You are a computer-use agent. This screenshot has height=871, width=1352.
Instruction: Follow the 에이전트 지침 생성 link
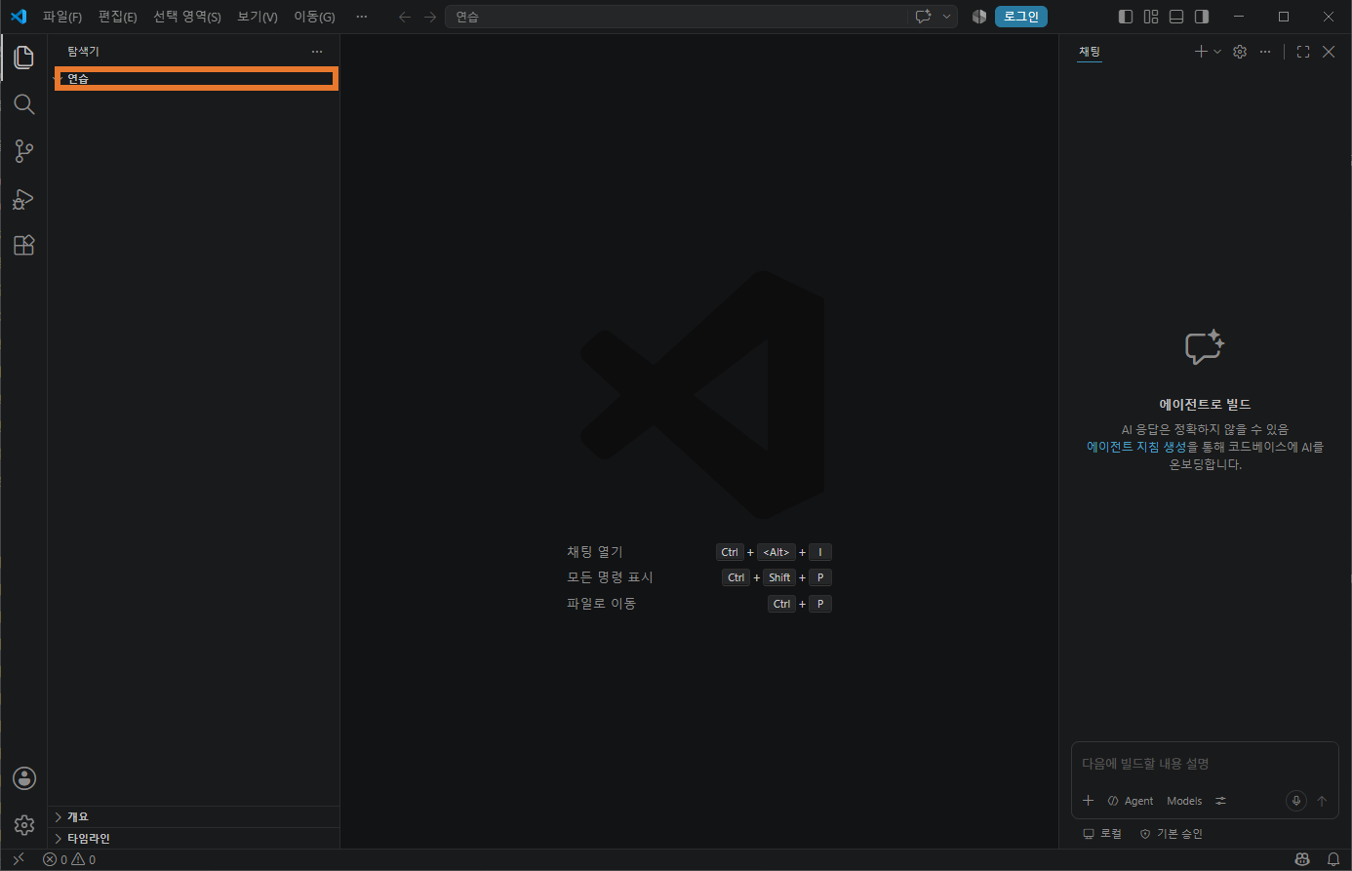(x=1136, y=447)
